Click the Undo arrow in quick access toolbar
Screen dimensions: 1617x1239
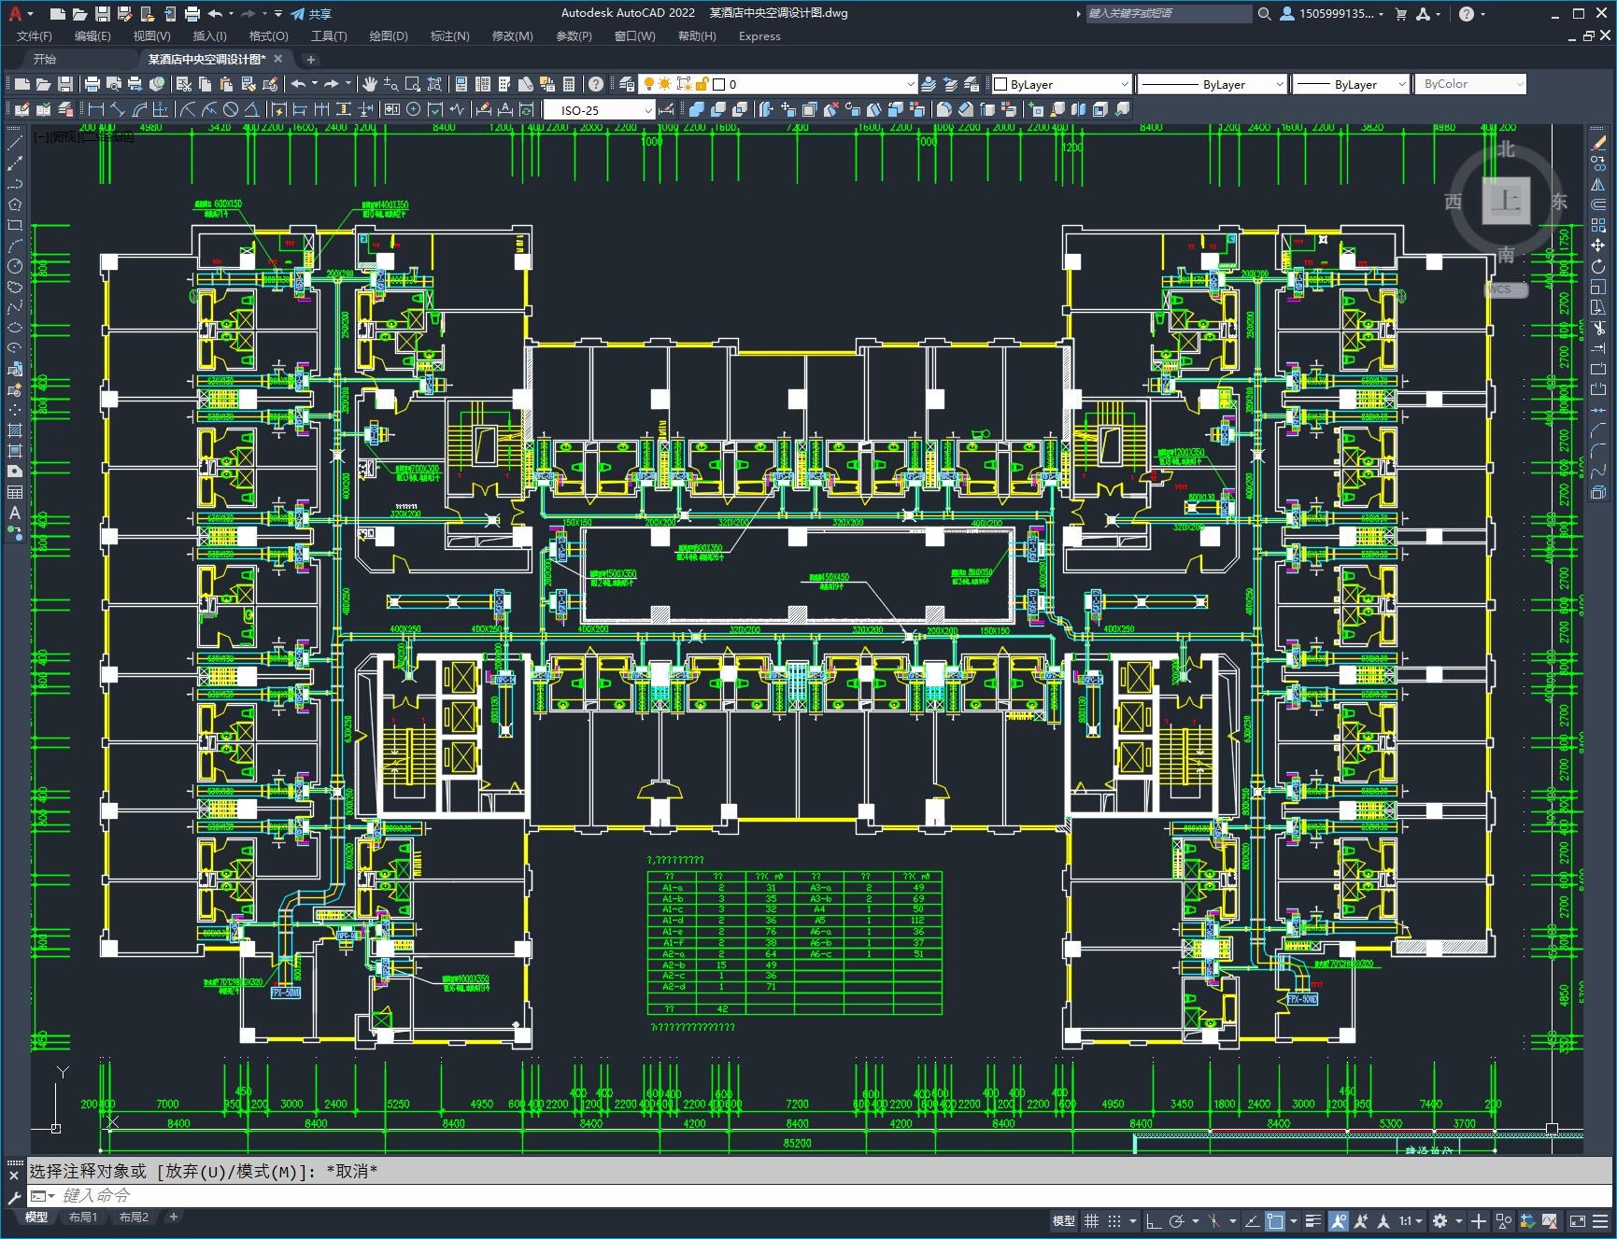coord(215,14)
